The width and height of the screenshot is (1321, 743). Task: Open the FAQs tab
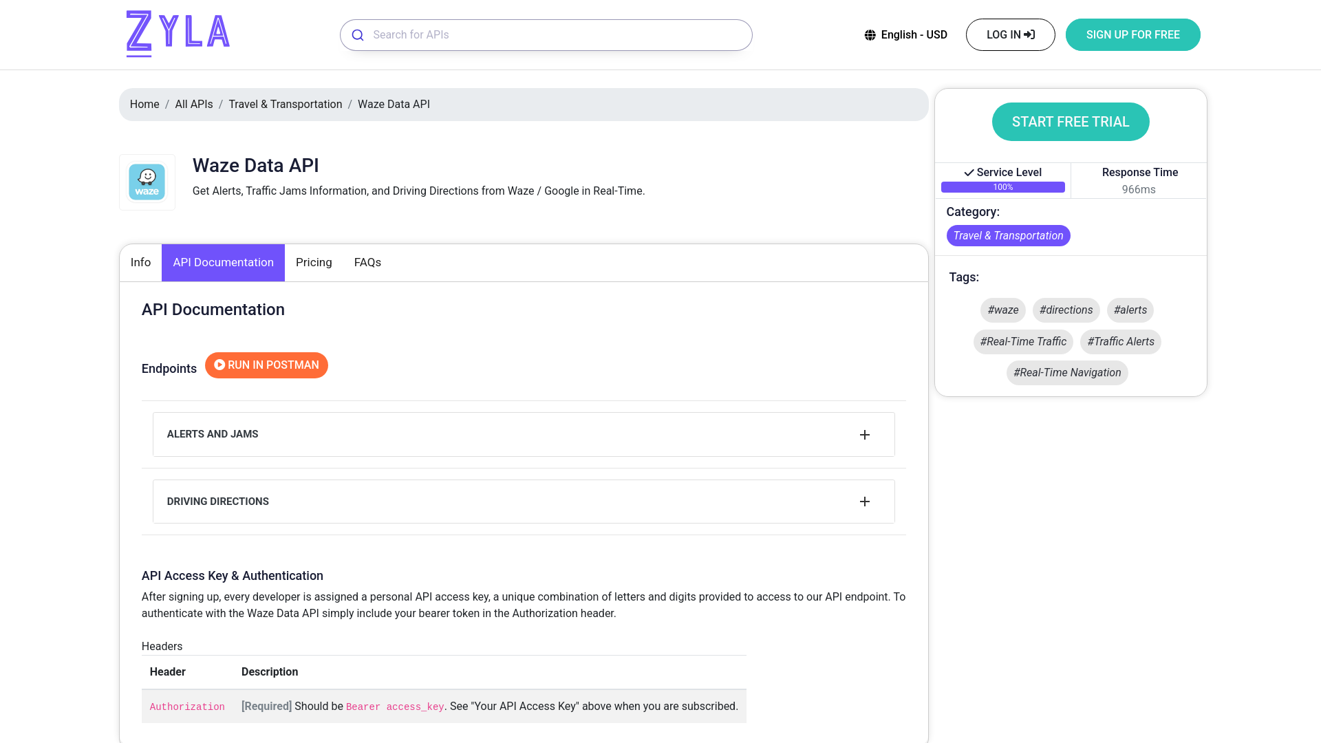[x=367, y=263]
